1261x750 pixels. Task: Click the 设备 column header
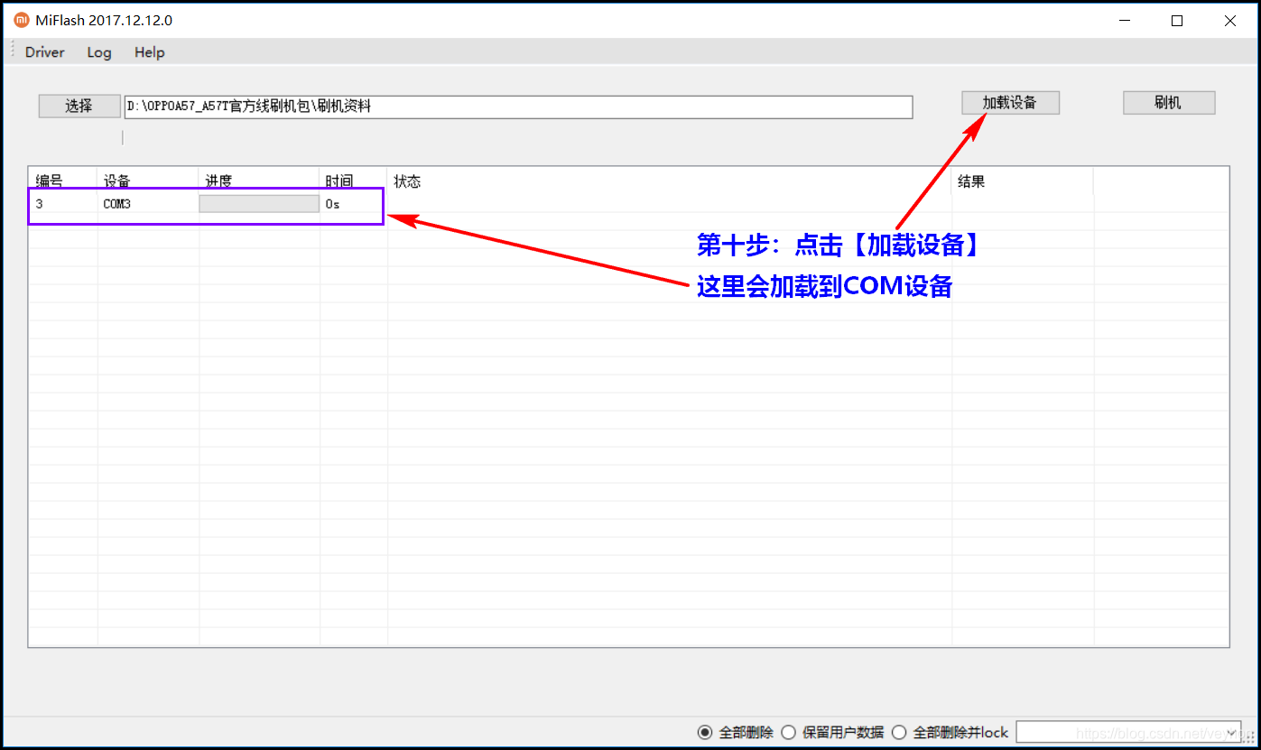[148, 181]
